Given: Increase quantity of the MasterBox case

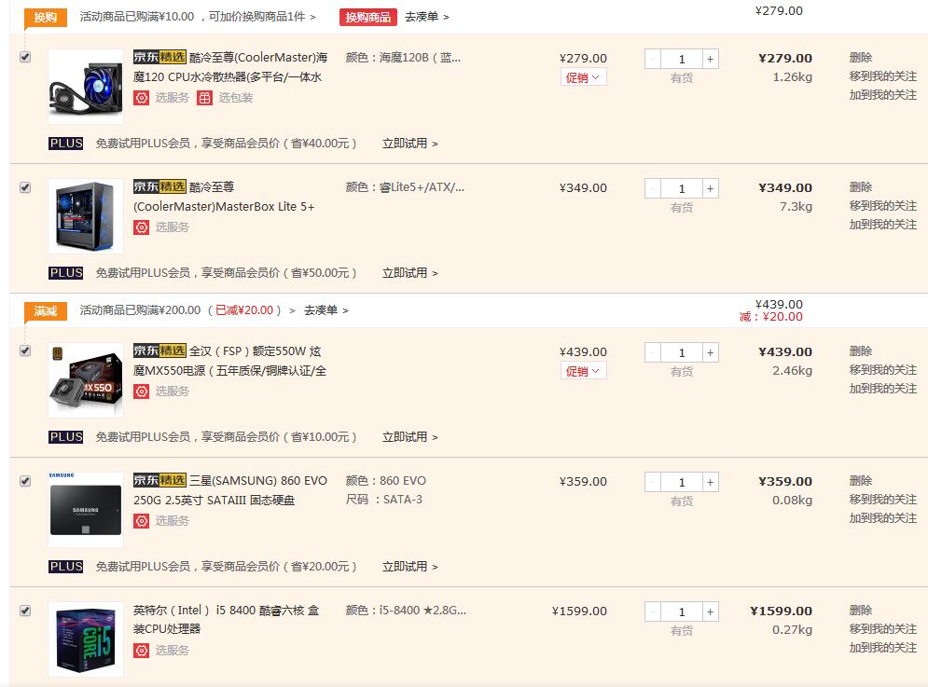Looking at the screenshot, I should [710, 188].
